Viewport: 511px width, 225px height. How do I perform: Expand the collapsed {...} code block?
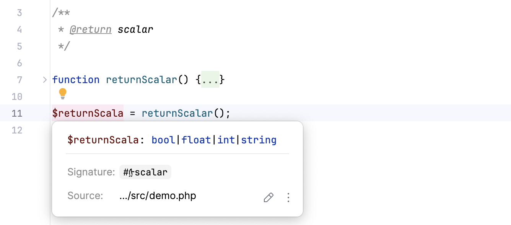click(210, 80)
